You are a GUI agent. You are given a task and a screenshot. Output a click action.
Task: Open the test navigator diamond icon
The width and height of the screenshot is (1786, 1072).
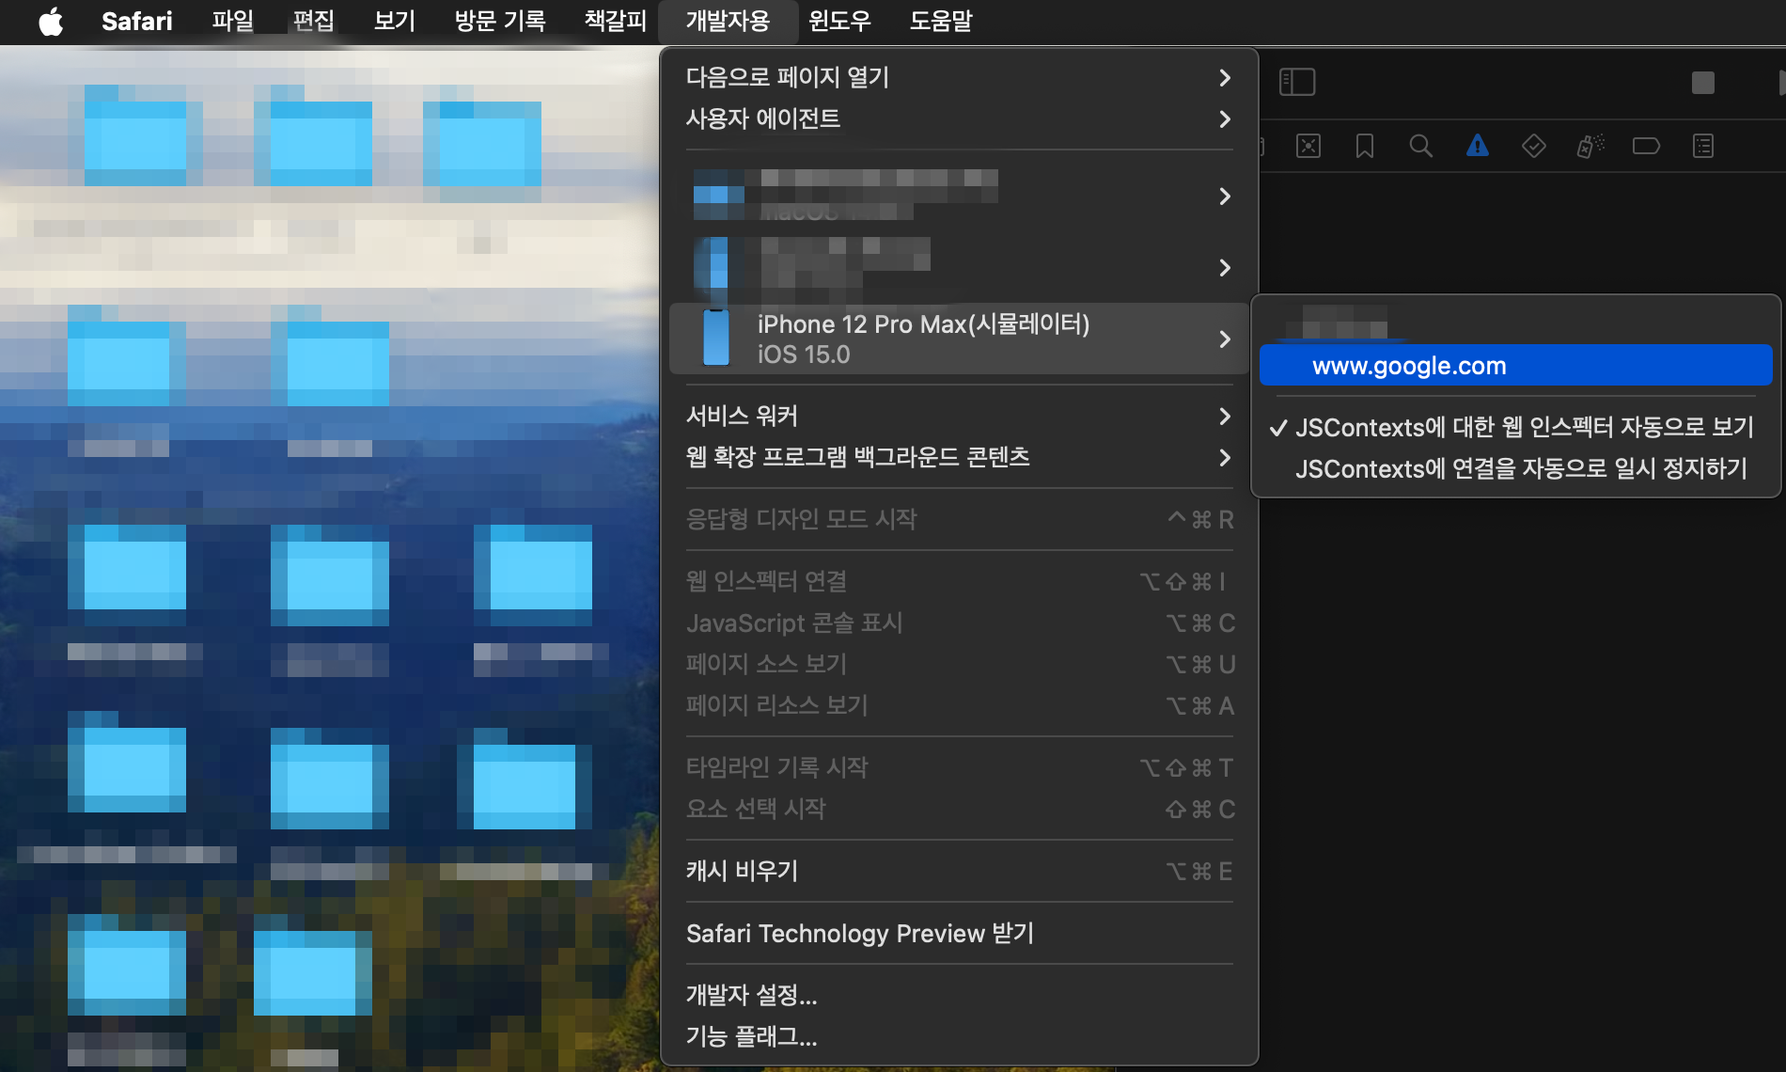(x=1534, y=146)
